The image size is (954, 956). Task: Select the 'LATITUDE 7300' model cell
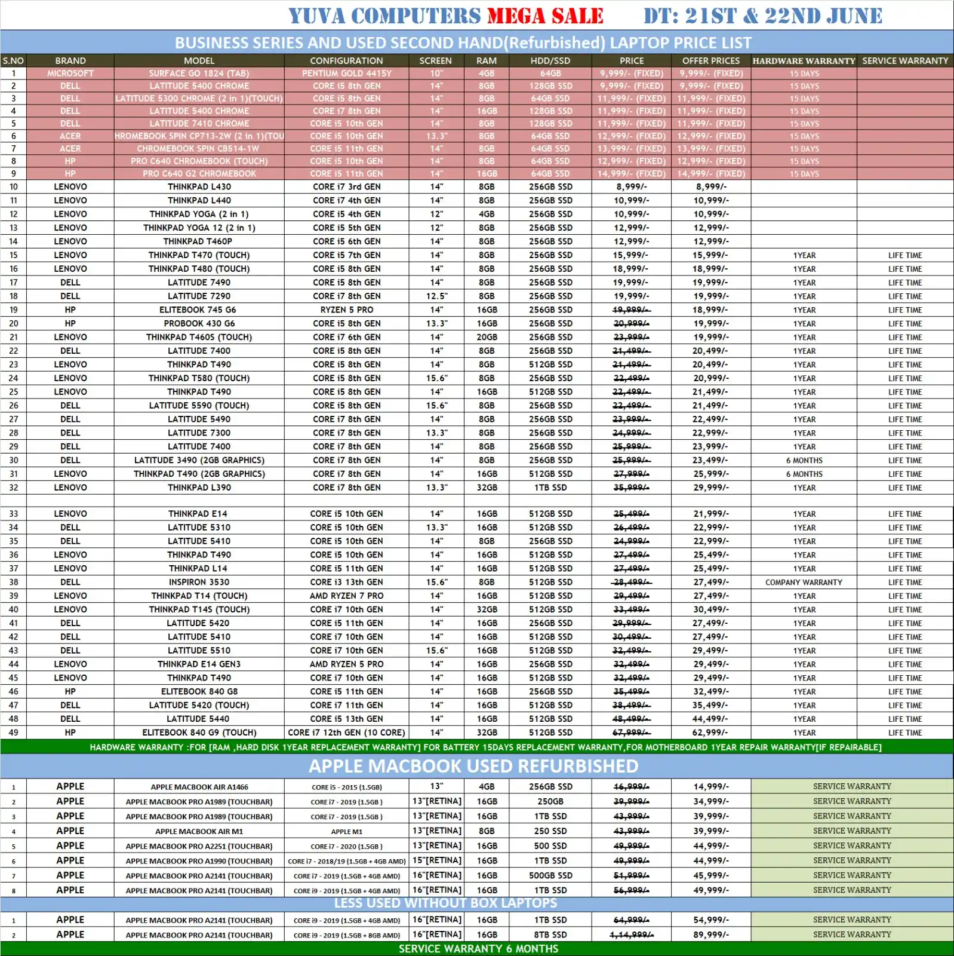199,433
